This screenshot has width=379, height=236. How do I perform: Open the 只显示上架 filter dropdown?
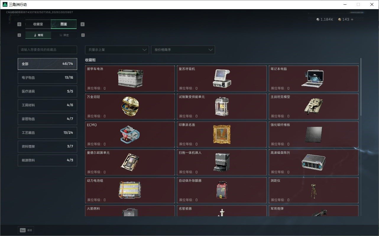point(117,50)
